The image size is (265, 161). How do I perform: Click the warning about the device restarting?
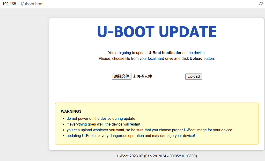[x=104, y=124]
